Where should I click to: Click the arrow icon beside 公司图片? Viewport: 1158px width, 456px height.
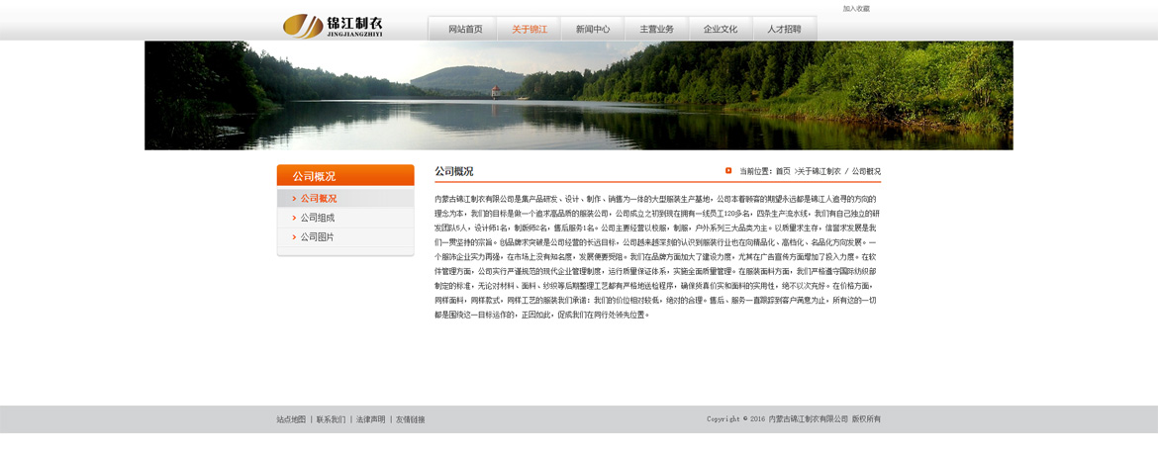(x=294, y=236)
